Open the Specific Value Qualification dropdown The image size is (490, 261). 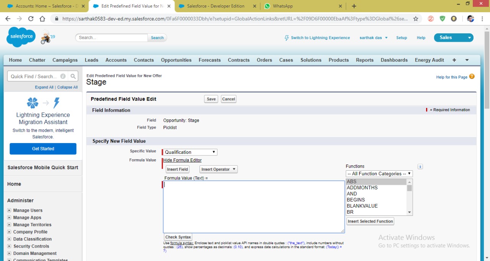coord(190,152)
